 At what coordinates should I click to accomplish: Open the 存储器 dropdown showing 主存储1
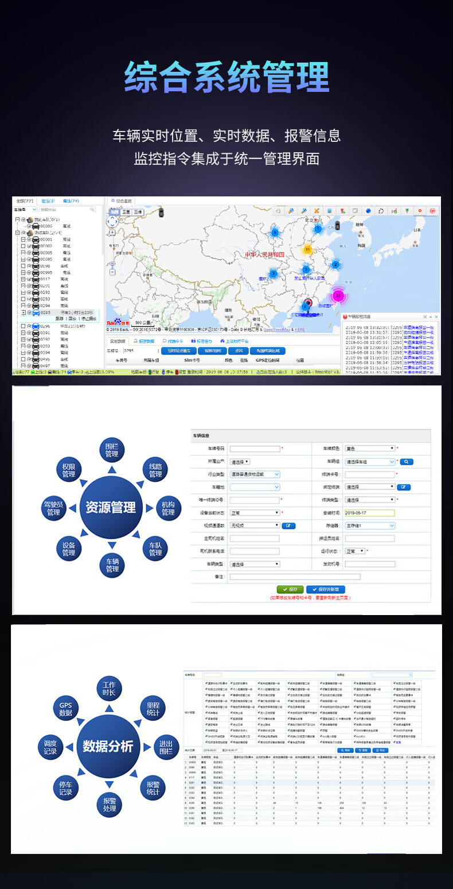pyautogui.click(x=370, y=525)
